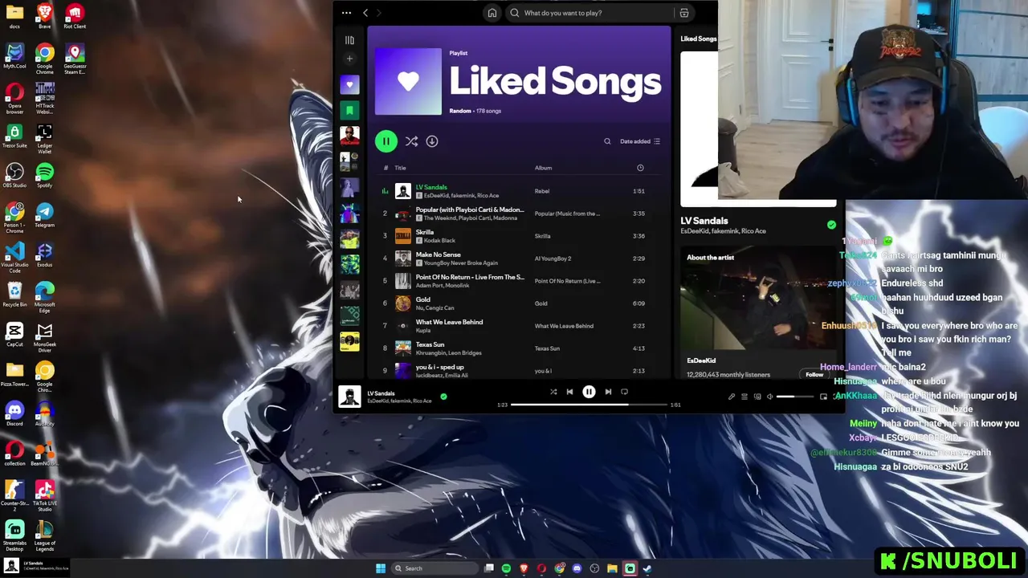Open Steam from the taskbar
Screen dimensions: 1028x578
tap(647, 568)
